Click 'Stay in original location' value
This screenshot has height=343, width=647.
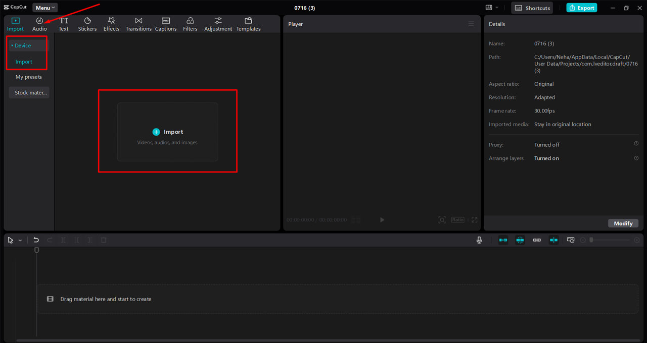pyautogui.click(x=563, y=124)
